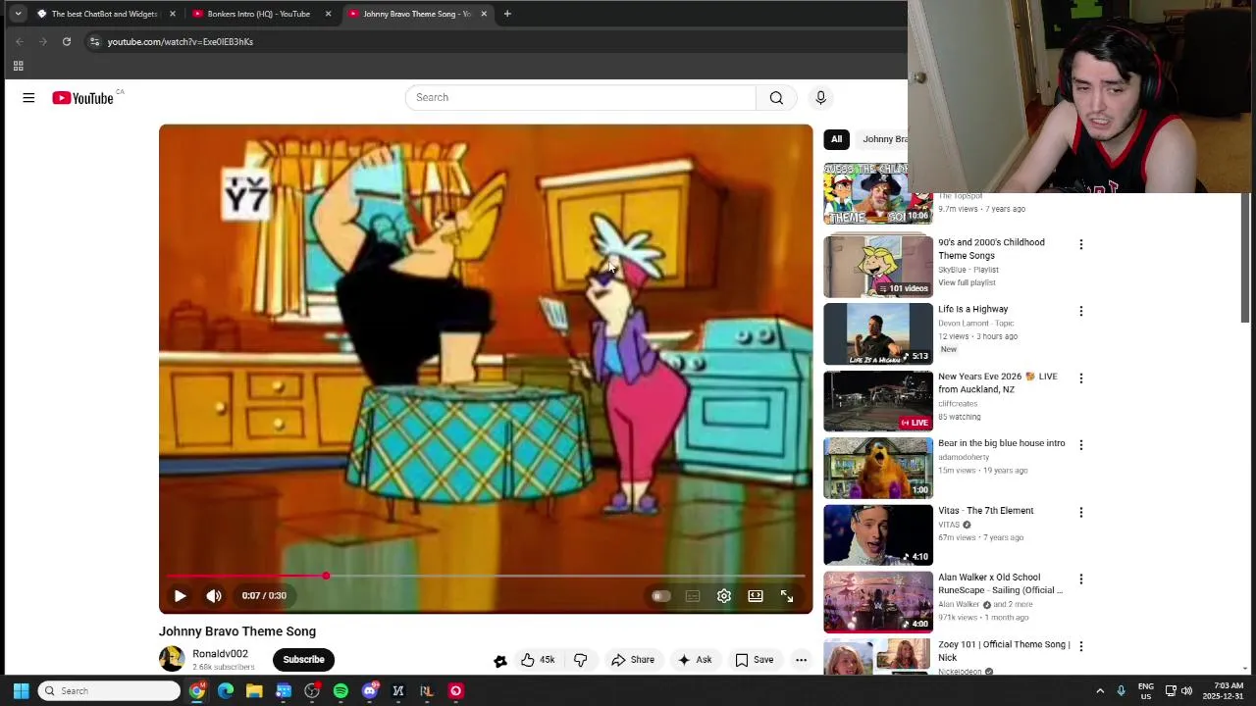
Task: Open more actions ellipsis under video
Action: [801, 660]
